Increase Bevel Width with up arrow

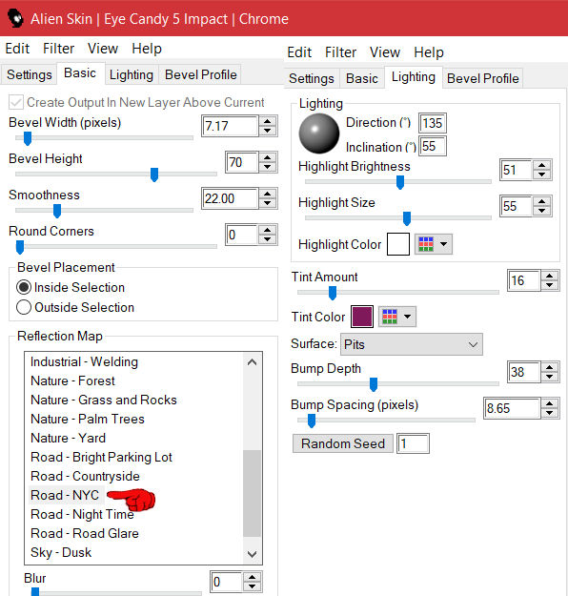[268, 122]
